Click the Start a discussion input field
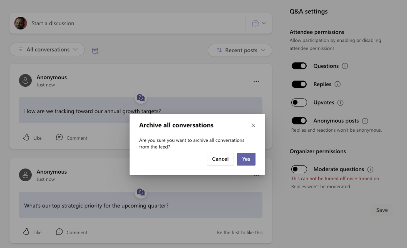 tap(111, 23)
